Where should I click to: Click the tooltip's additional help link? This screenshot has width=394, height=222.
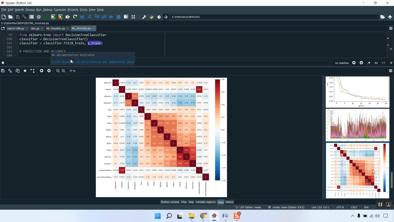click(92, 62)
